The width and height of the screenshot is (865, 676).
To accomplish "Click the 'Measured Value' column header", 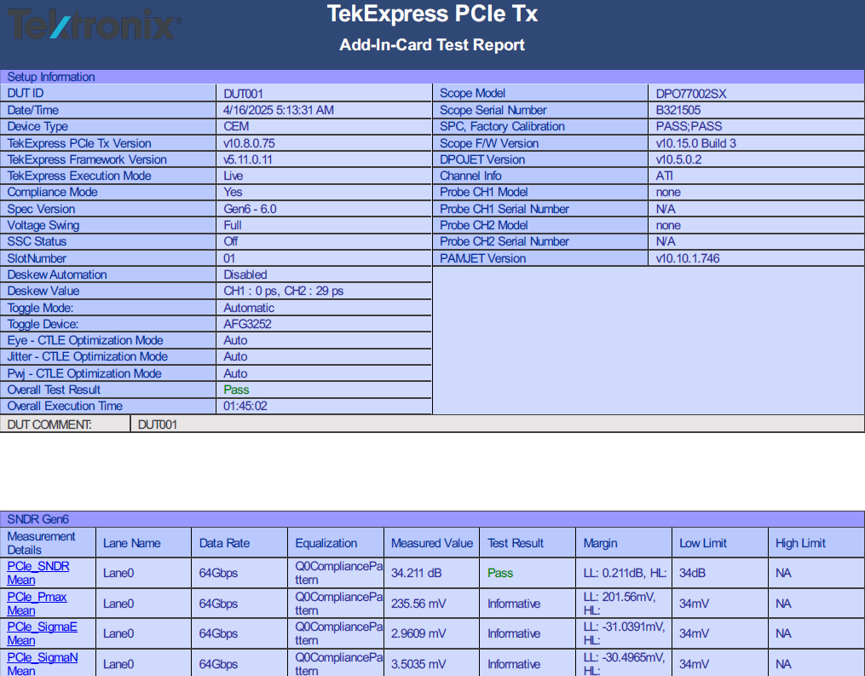I will click(432, 543).
